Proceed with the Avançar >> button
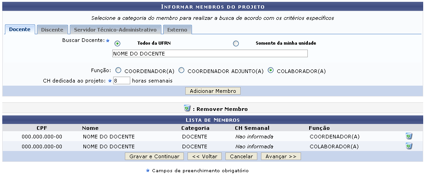 [x=281, y=156]
